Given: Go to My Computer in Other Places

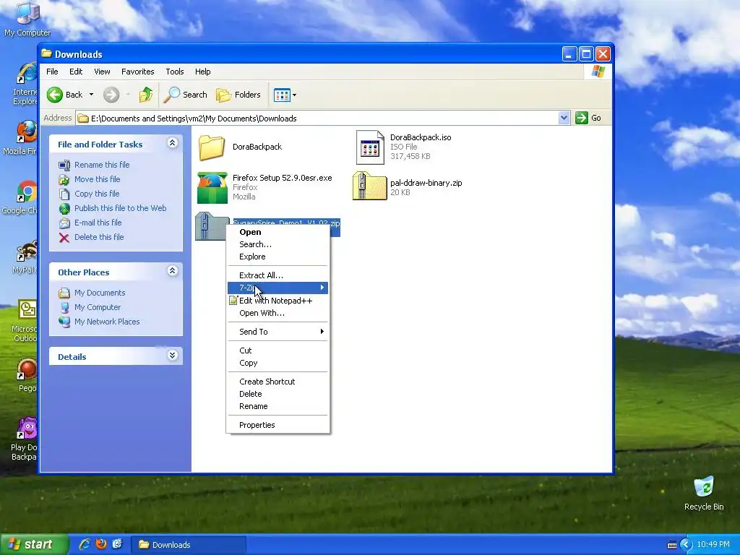Looking at the screenshot, I should 98,307.
